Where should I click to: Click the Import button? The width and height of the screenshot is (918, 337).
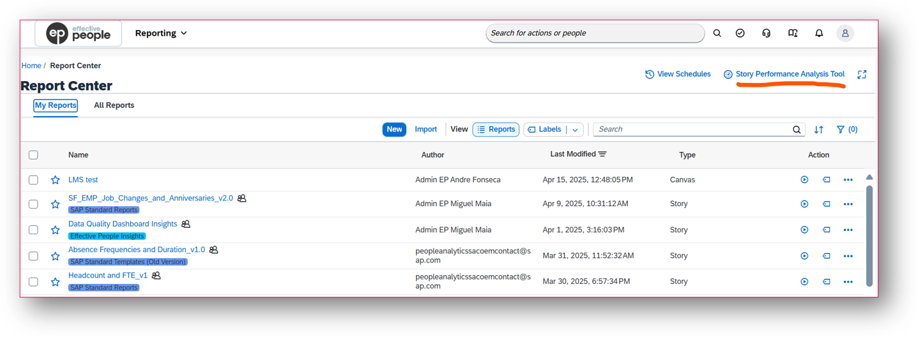pos(425,130)
